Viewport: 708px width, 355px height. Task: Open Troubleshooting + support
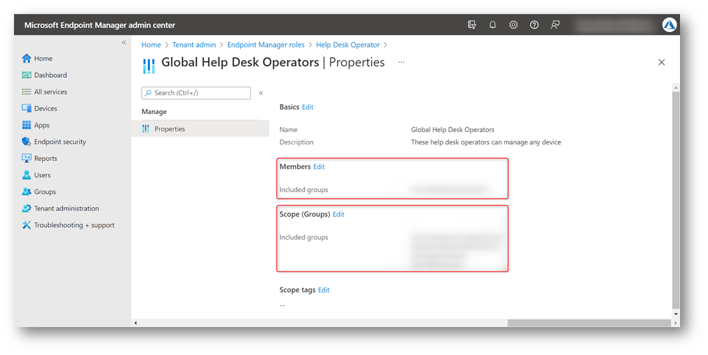coord(68,225)
